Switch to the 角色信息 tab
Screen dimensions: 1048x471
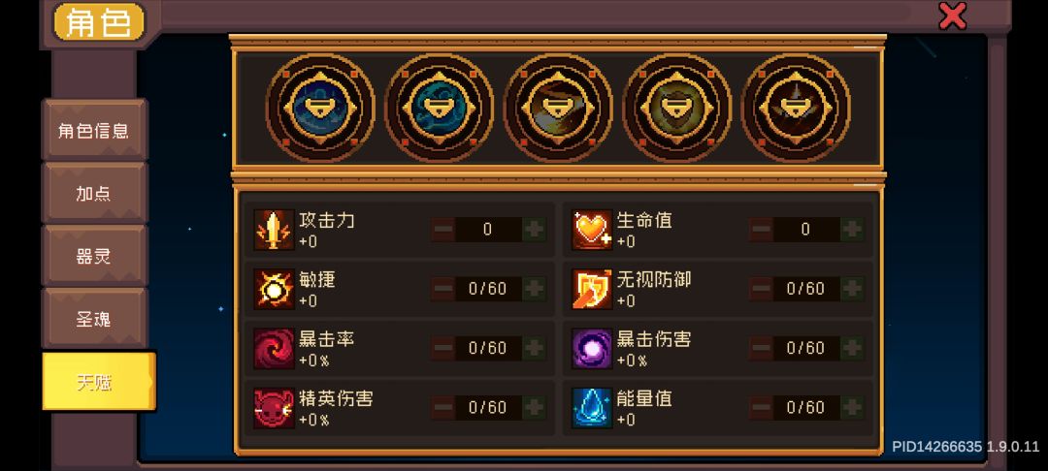(x=94, y=130)
